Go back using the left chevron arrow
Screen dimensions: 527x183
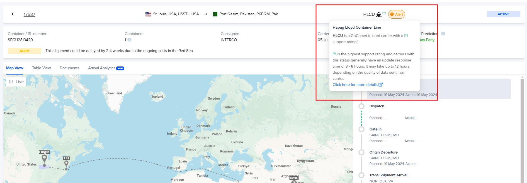point(13,14)
